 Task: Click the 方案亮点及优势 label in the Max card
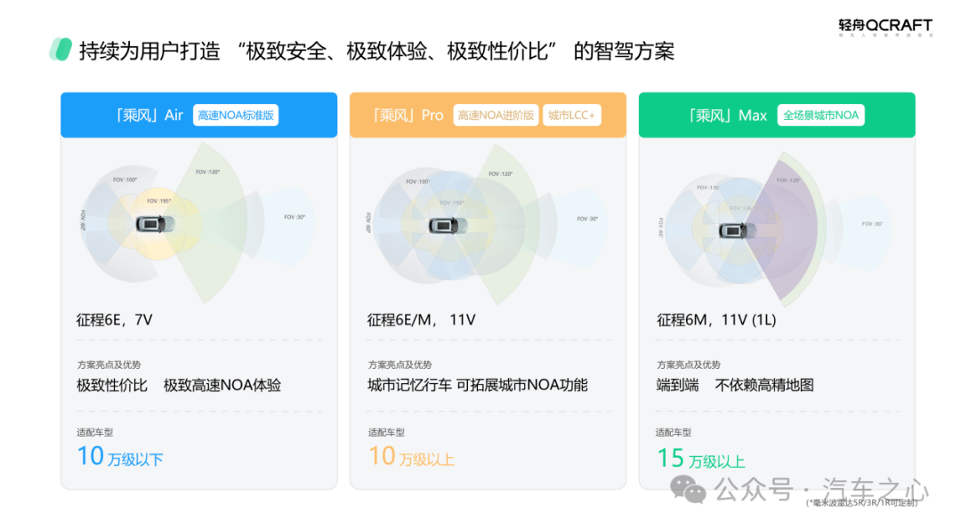689,365
